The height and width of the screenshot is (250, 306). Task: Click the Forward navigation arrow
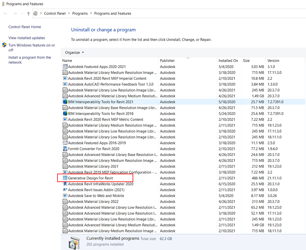point(15,13)
